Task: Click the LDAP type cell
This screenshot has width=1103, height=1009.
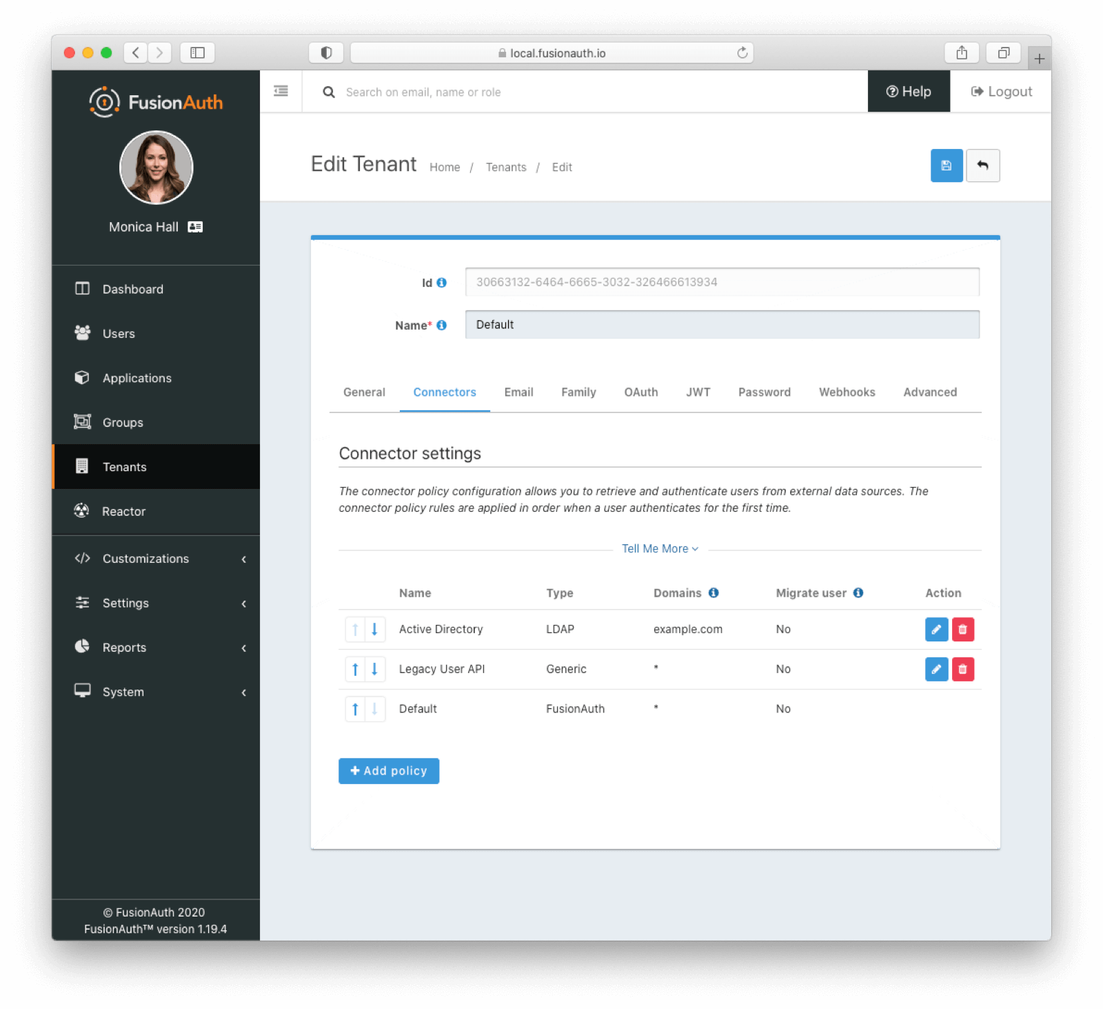Action: 560,629
